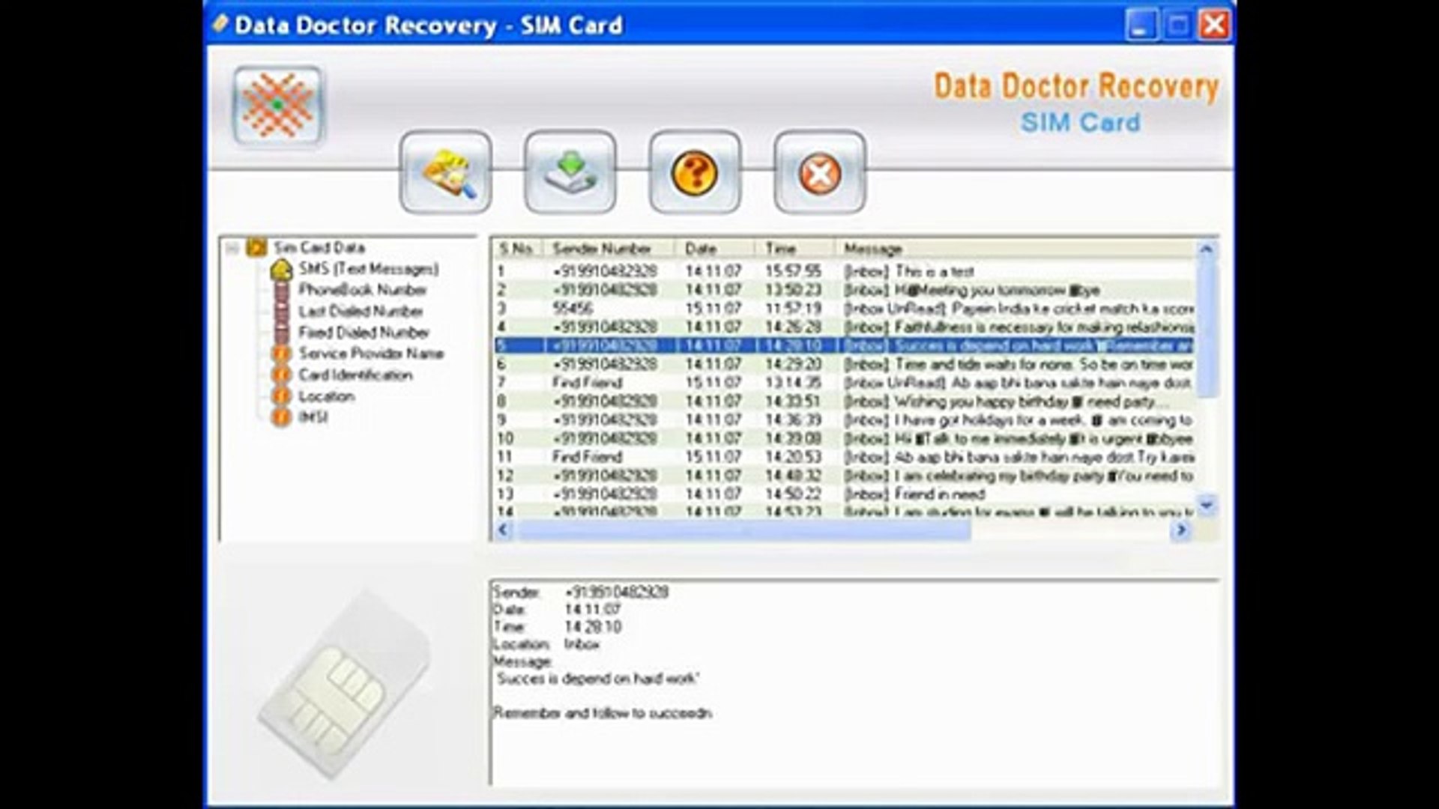Open Last Dialed Number entry
Viewport: 1439px width, 809px height.
[x=360, y=311]
